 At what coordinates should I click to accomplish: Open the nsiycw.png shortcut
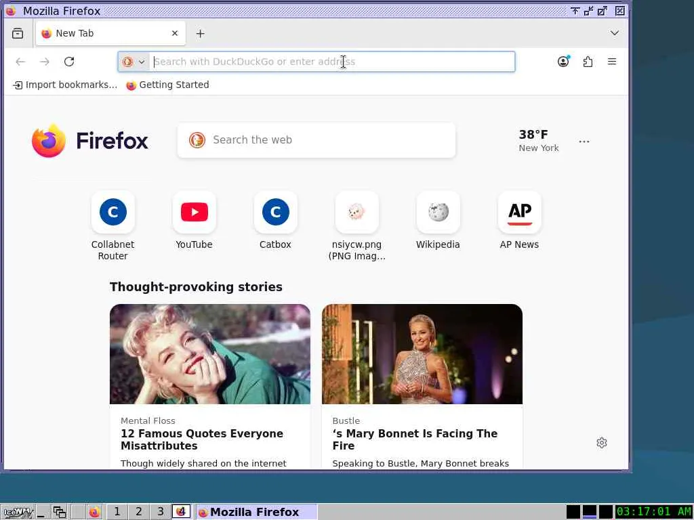tap(356, 226)
